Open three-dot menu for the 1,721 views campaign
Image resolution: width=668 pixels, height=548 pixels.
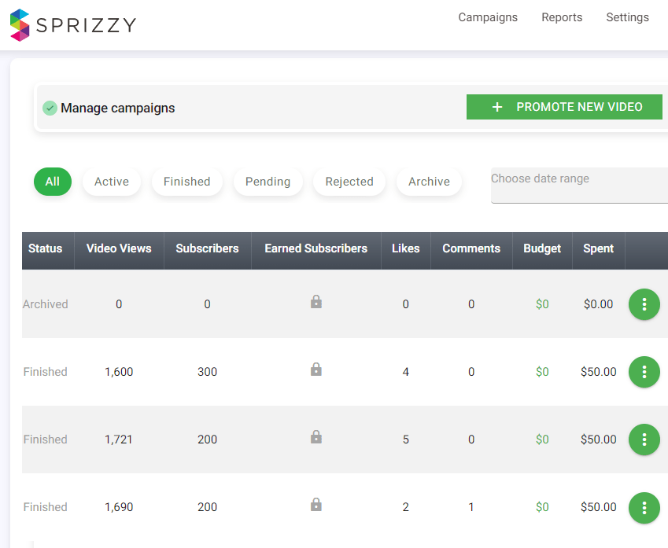(644, 440)
